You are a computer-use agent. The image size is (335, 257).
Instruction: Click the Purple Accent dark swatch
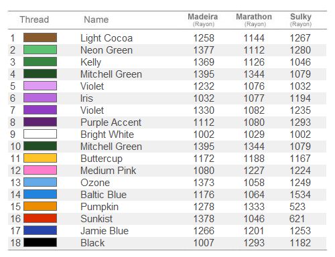tap(40, 122)
